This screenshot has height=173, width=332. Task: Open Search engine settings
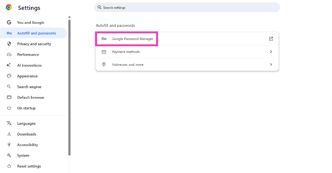33,87
